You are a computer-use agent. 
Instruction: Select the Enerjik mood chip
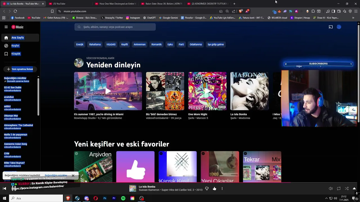[80, 44]
